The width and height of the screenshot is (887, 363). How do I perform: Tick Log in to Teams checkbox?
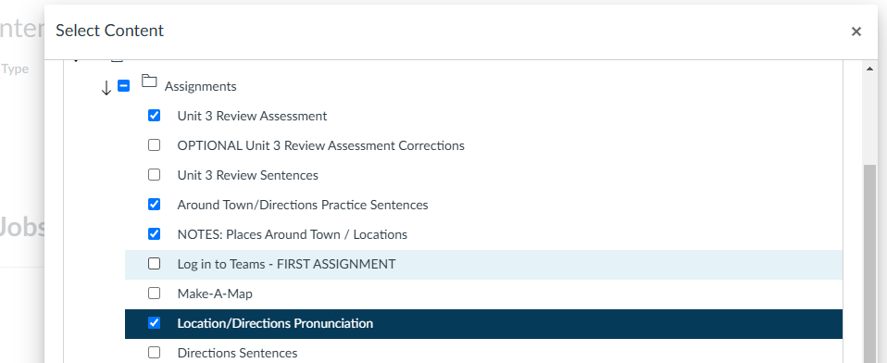(154, 264)
